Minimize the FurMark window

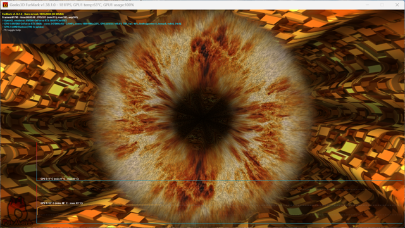(367, 4)
